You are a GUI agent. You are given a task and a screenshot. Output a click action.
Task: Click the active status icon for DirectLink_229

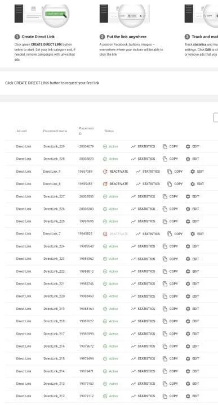pyautogui.click(x=105, y=146)
